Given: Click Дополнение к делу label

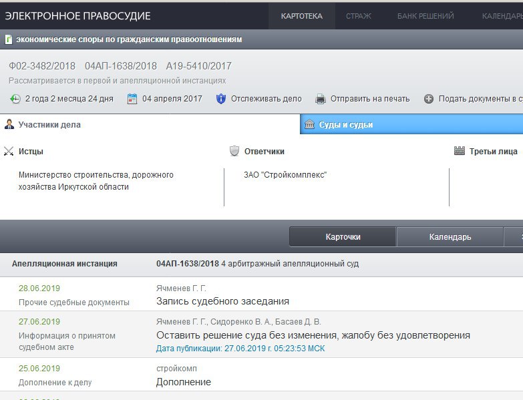Looking at the screenshot, I should pos(55,383).
